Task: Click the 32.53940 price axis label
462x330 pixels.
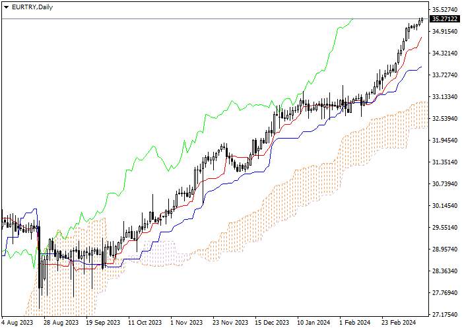Action: 445,119
